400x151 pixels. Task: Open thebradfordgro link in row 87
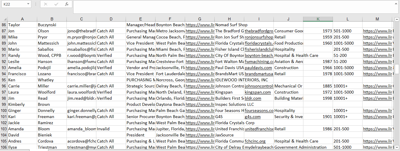click(x=259, y=31)
